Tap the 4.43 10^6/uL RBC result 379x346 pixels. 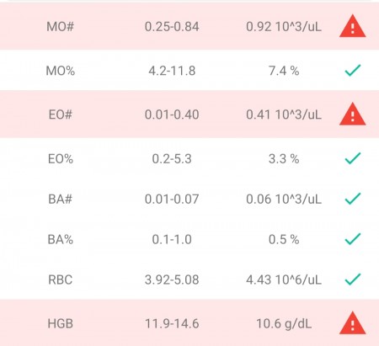[x=284, y=279]
